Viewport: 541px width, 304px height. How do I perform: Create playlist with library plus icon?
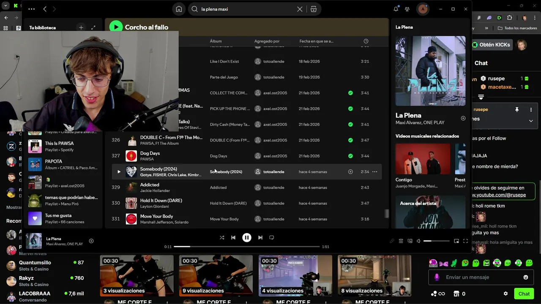(81, 27)
